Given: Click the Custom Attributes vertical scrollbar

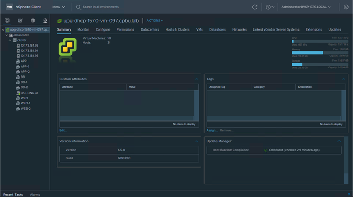Looking at the screenshot, I should tap(196, 105).
